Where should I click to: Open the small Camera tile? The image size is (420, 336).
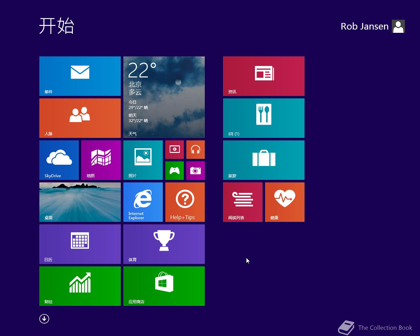196,171
